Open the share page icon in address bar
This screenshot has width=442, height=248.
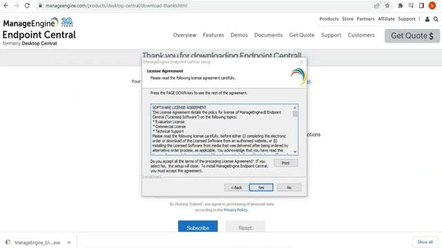376,6
